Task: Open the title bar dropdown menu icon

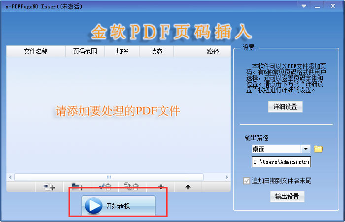Action: pyautogui.click(x=304, y=6)
